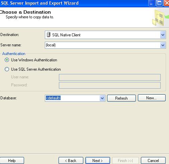The width and height of the screenshot is (169, 164).
Task: Open Help for this wizard page
Action: click(12, 161)
